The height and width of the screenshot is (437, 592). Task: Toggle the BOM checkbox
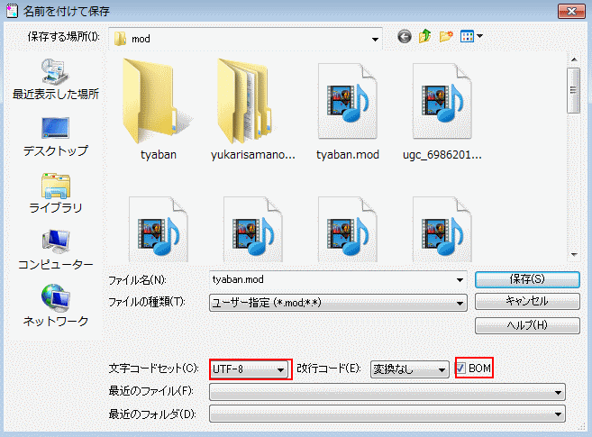pos(460,368)
